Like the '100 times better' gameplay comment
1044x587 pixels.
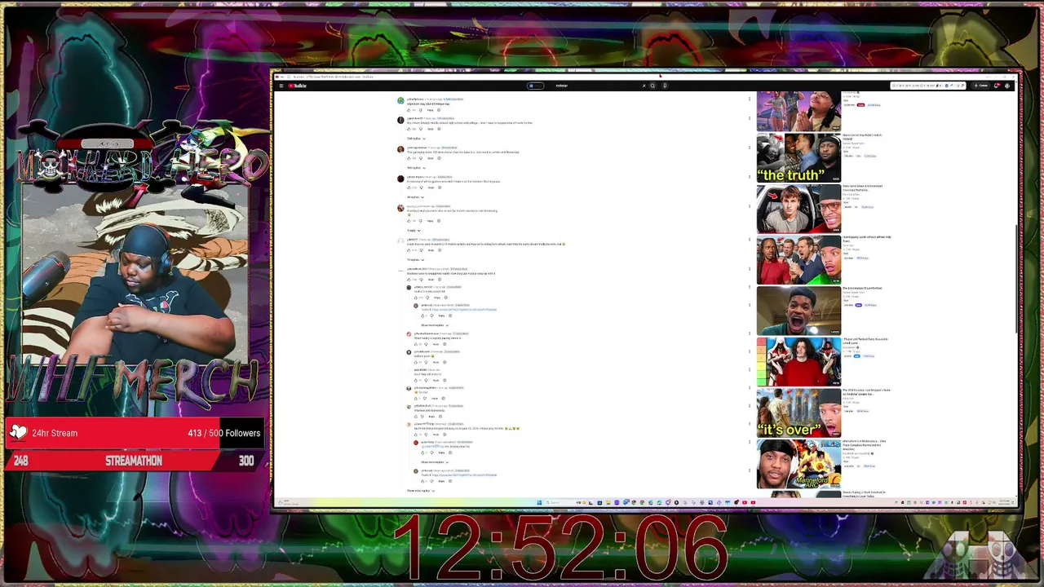(409, 158)
